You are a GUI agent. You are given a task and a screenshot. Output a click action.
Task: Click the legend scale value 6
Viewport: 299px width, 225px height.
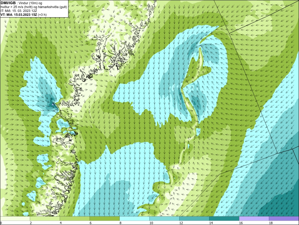[90, 223]
